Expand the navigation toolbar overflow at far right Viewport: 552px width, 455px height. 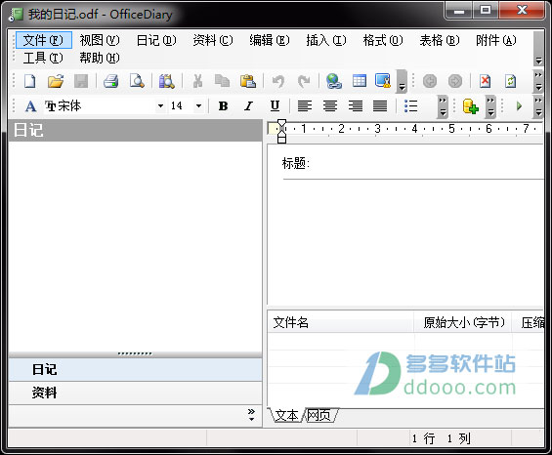coord(538,81)
